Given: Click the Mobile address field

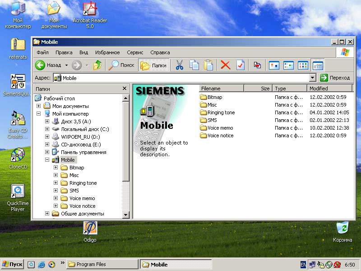Looking at the screenshot, I should point(181,78).
